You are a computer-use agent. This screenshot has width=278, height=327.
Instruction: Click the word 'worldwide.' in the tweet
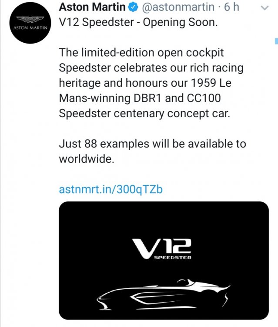(x=87, y=159)
